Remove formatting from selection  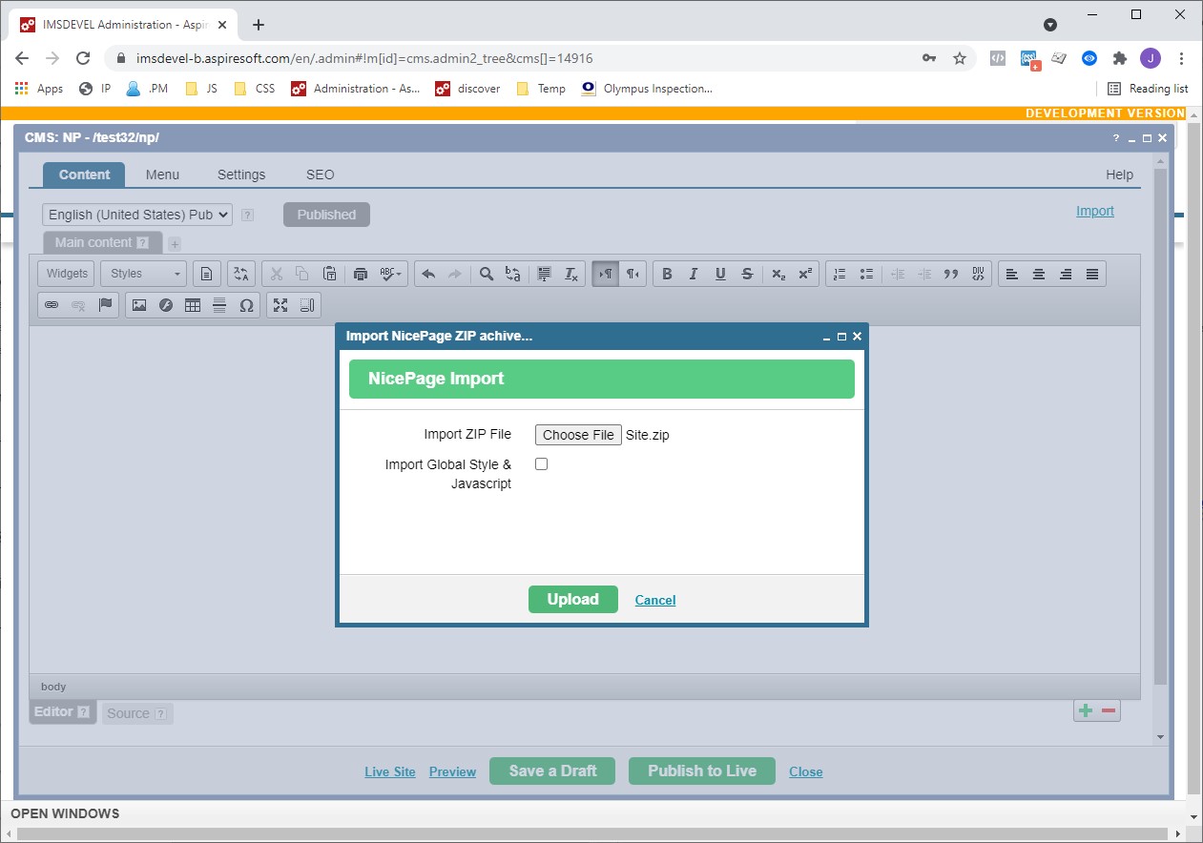[x=571, y=275]
